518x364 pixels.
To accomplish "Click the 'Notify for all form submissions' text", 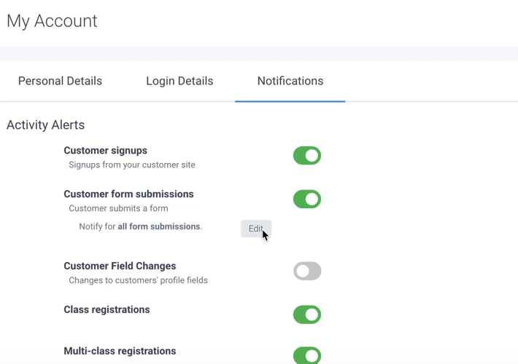I will pyautogui.click(x=140, y=226).
